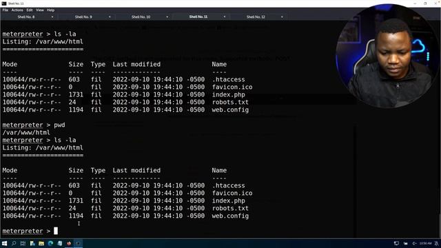Click 'favicon.ico' in the first listing
The height and width of the screenshot is (248, 441).
pyautogui.click(x=232, y=87)
